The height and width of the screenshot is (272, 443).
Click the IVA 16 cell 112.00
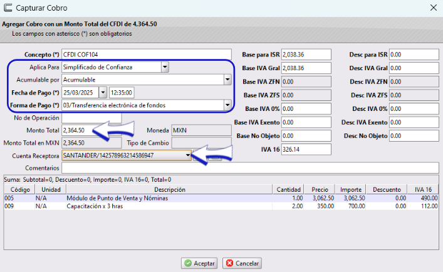tap(423, 206)
